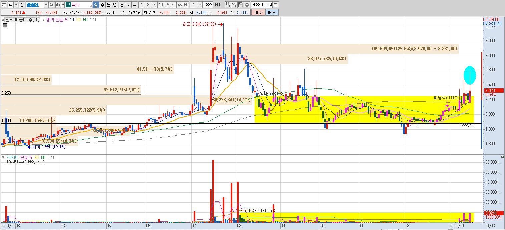
Task: Collapse volume pane using its right arrow
Action: point(502,157)
